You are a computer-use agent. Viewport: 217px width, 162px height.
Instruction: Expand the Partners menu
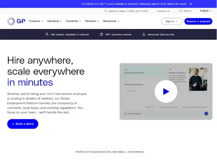pos(92,21)
